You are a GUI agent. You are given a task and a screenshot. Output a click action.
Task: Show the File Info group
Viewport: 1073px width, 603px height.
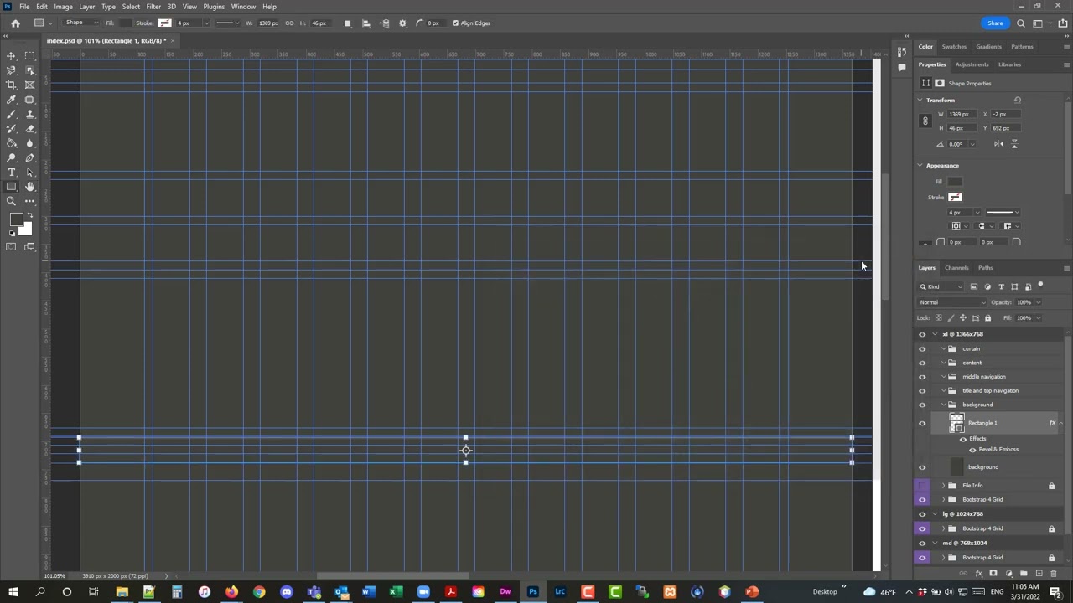922,486
